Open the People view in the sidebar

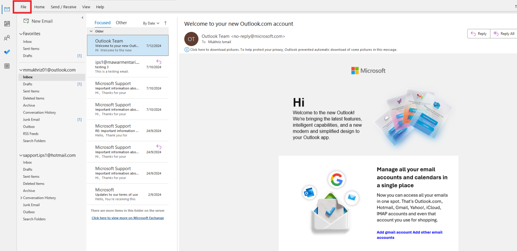[x=7, y=38]
